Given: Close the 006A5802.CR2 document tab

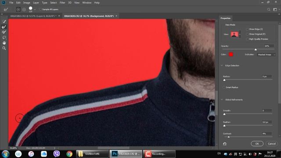Looking at the screenshot, I should tap(59, 16).
